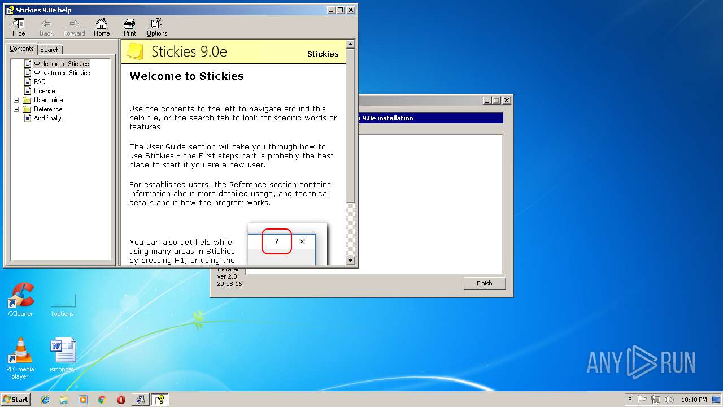Launch Chrome from the taskbar
723x407 pixels.
[102, 400]
